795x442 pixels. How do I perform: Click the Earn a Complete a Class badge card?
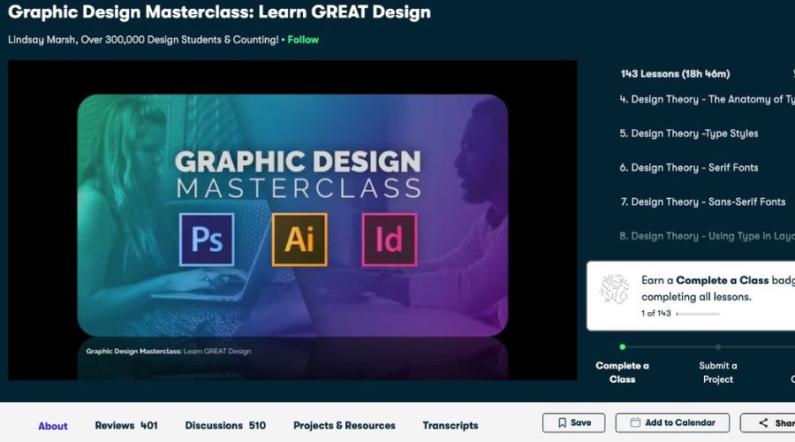(691, 296)
